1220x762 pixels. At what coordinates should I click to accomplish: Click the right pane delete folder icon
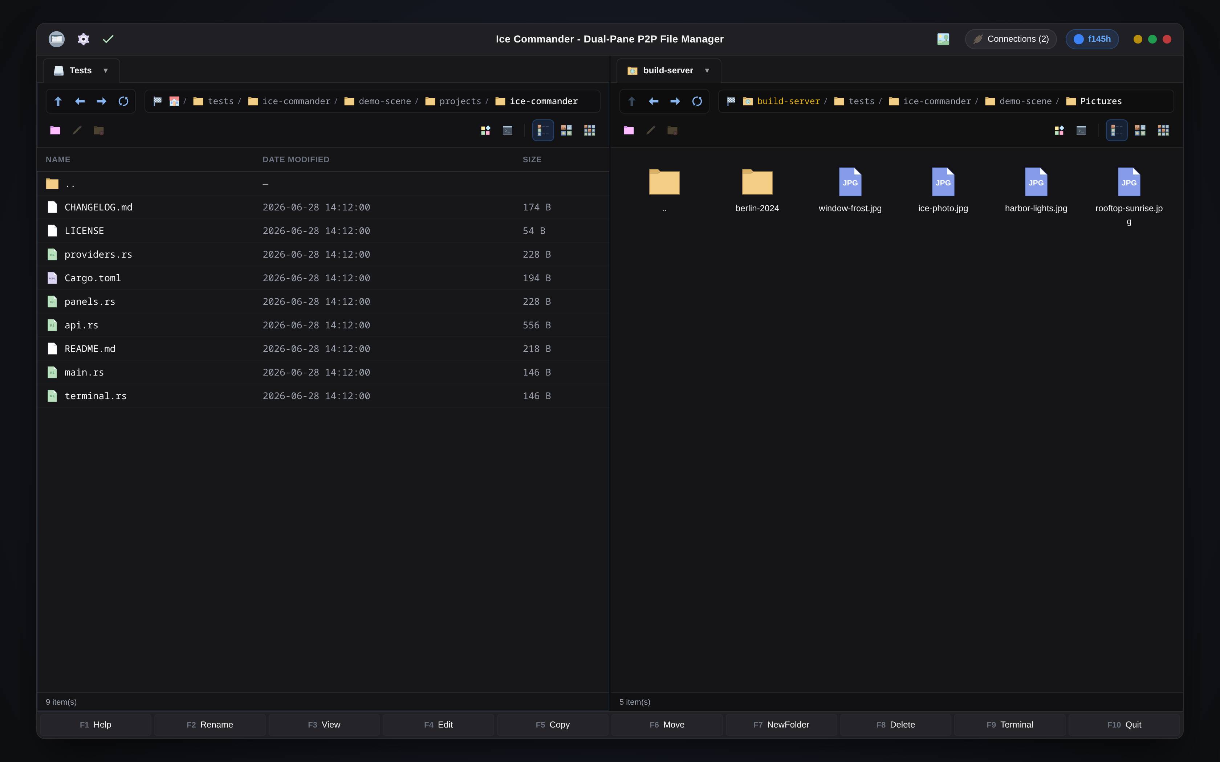pyautogui.click(x=672, y=131)
